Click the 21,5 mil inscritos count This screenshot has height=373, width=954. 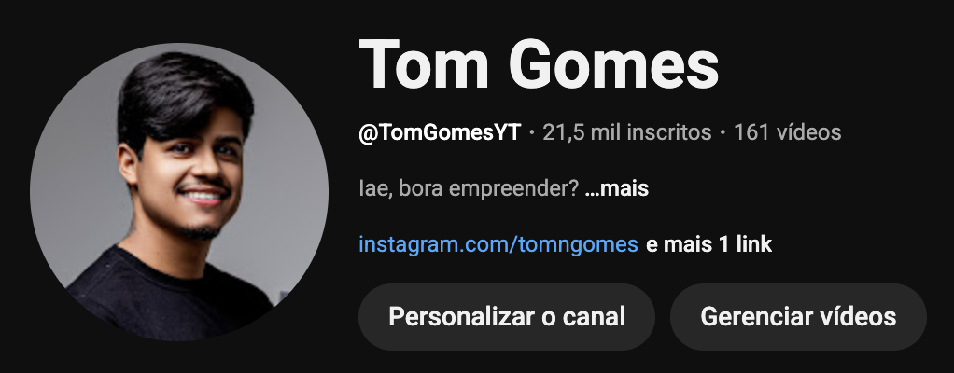pos(626,132)
